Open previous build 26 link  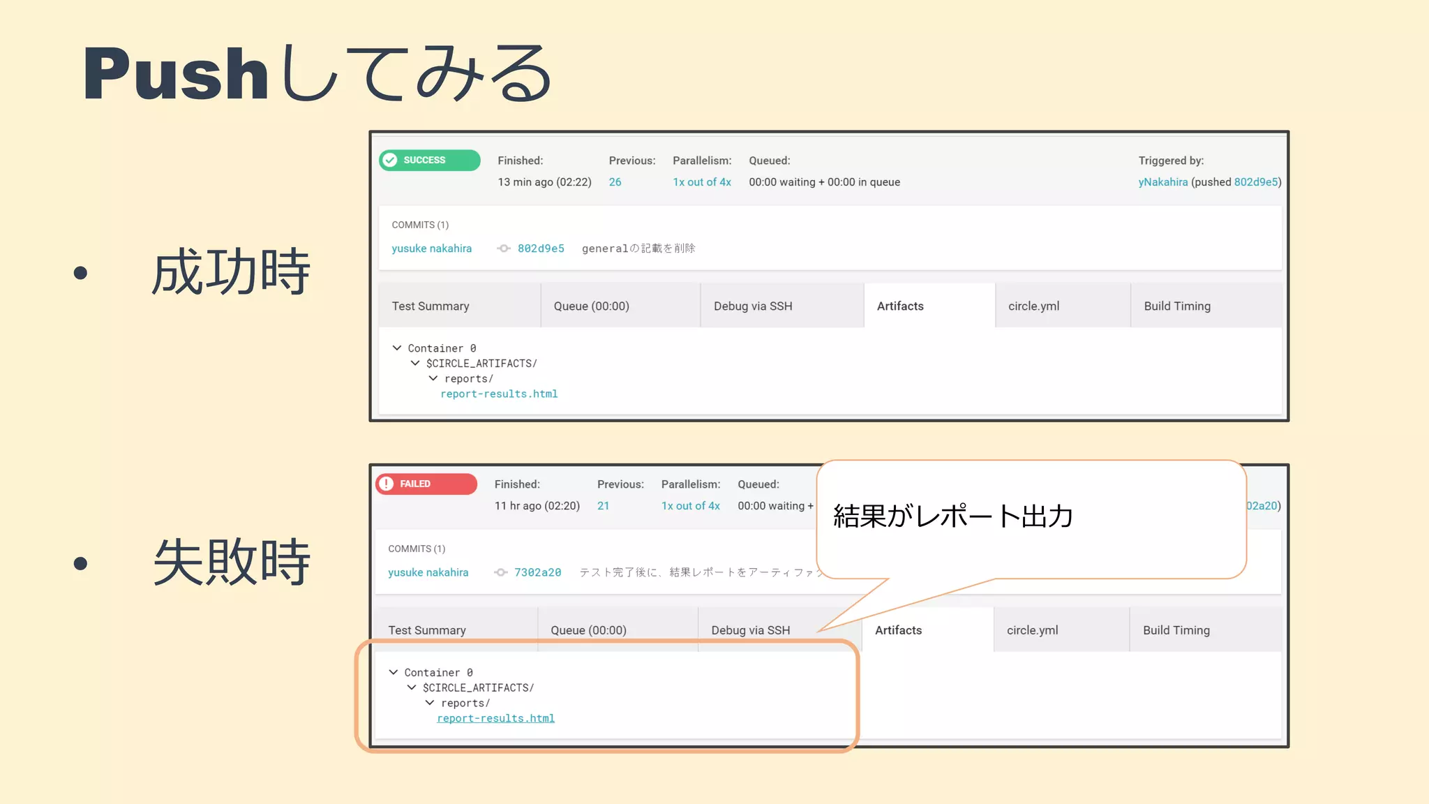pos(615,182)
